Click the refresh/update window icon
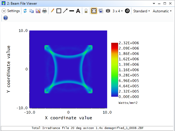This screenshot has height=131, width=175. pyautogui.click(x=25, y=11)
